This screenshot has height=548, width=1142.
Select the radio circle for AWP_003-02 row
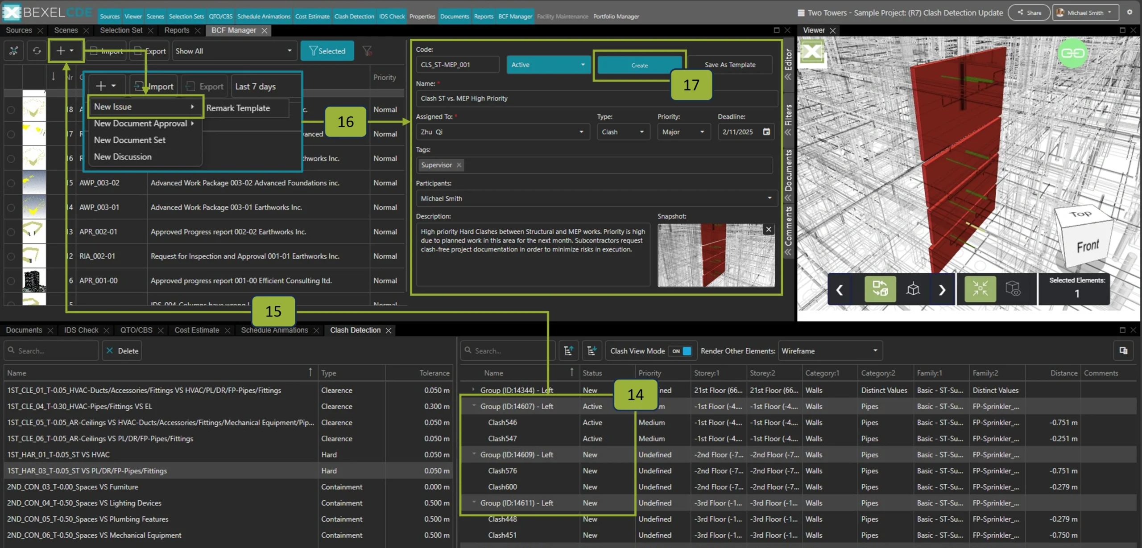click(11, 183)
